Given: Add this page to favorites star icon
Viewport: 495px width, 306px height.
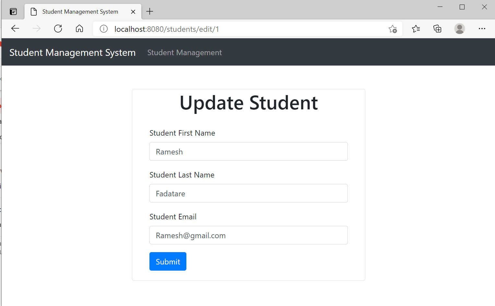Looking at the screenshot, I should [x=393, y=29].
